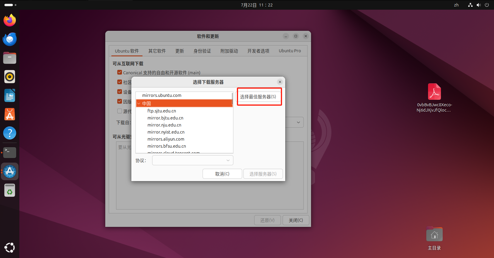Screen dimensions: 494x258
Task: Select mirrors.ubuntu.com in server list
Action: pos(184,95)
